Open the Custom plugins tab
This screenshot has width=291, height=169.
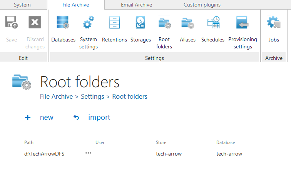pos(202,5)
